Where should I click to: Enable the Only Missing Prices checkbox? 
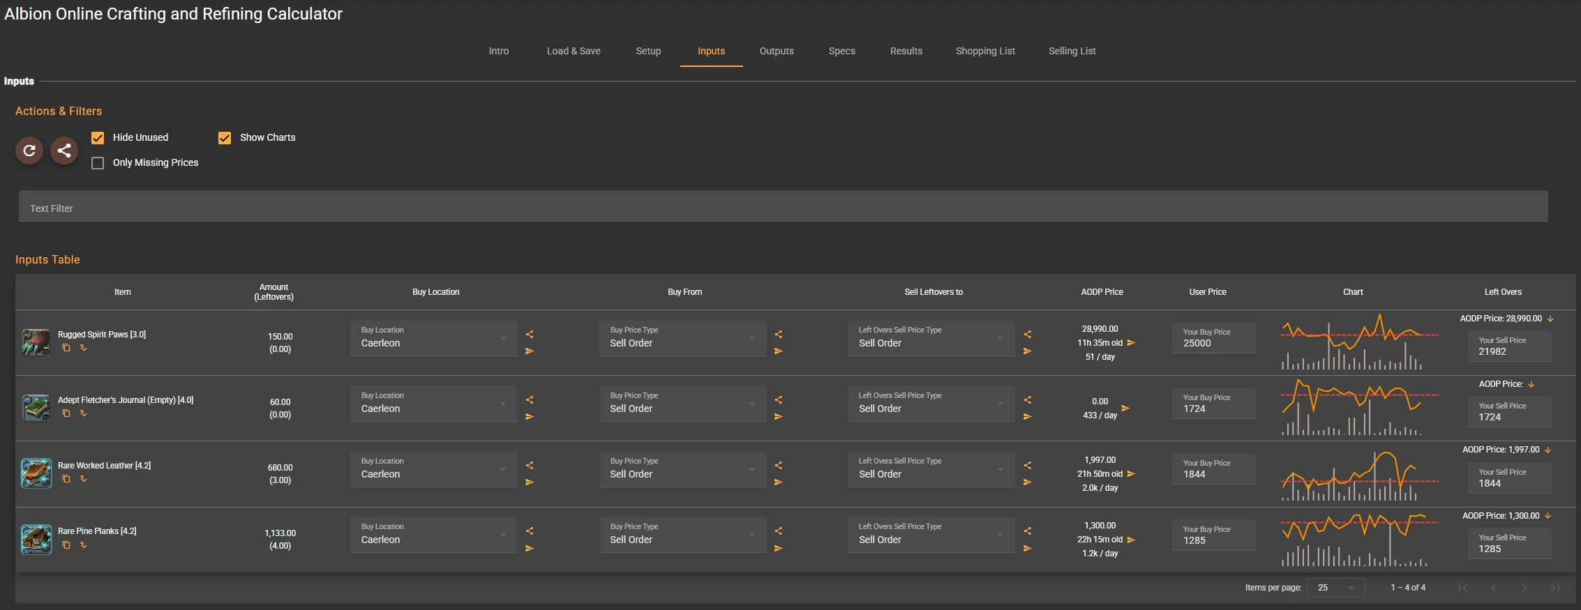coord(98,163)
